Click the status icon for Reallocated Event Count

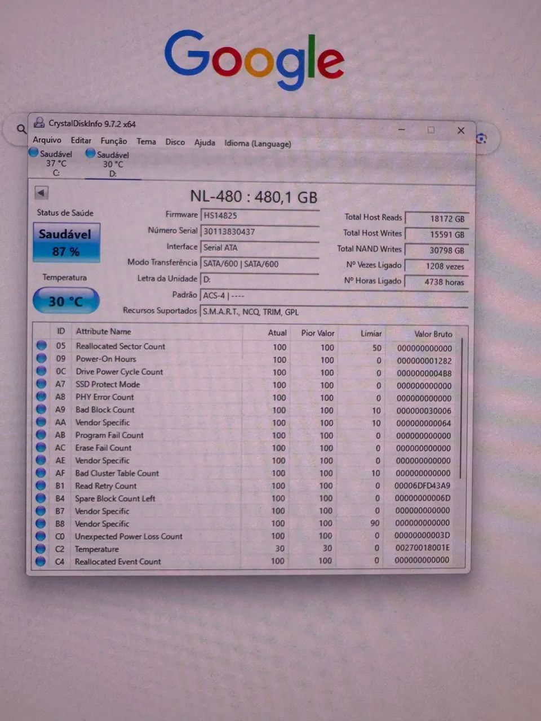pyautogui.click(x=40, y=561)
